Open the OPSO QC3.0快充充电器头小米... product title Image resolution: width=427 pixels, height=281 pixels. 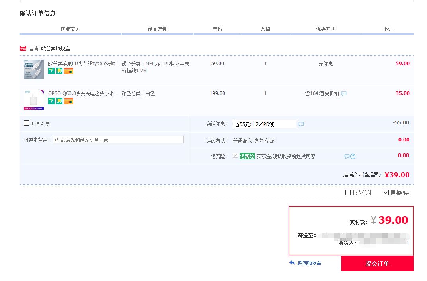tap(83, 93)
